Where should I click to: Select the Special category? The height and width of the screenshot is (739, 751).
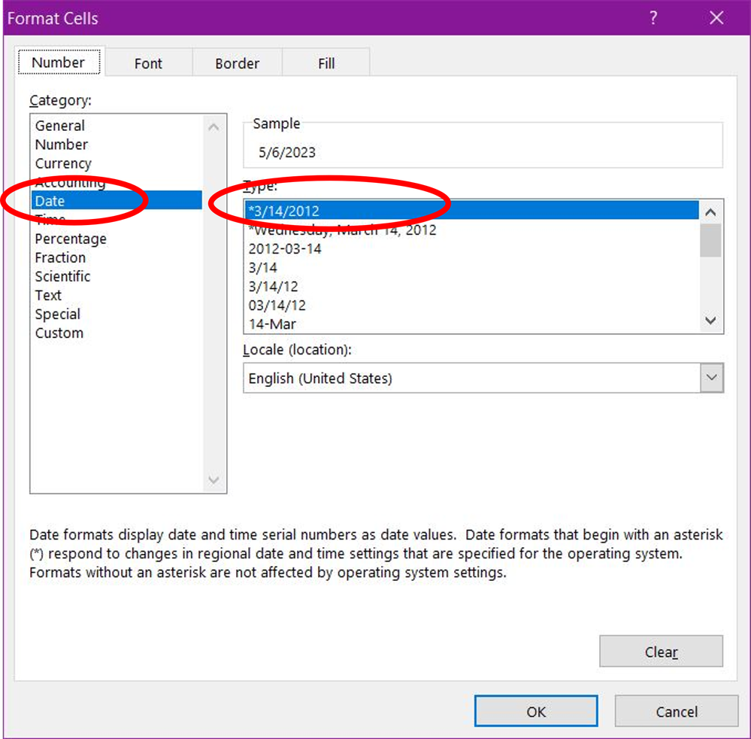pyautogui.click(x=117, y=314)
